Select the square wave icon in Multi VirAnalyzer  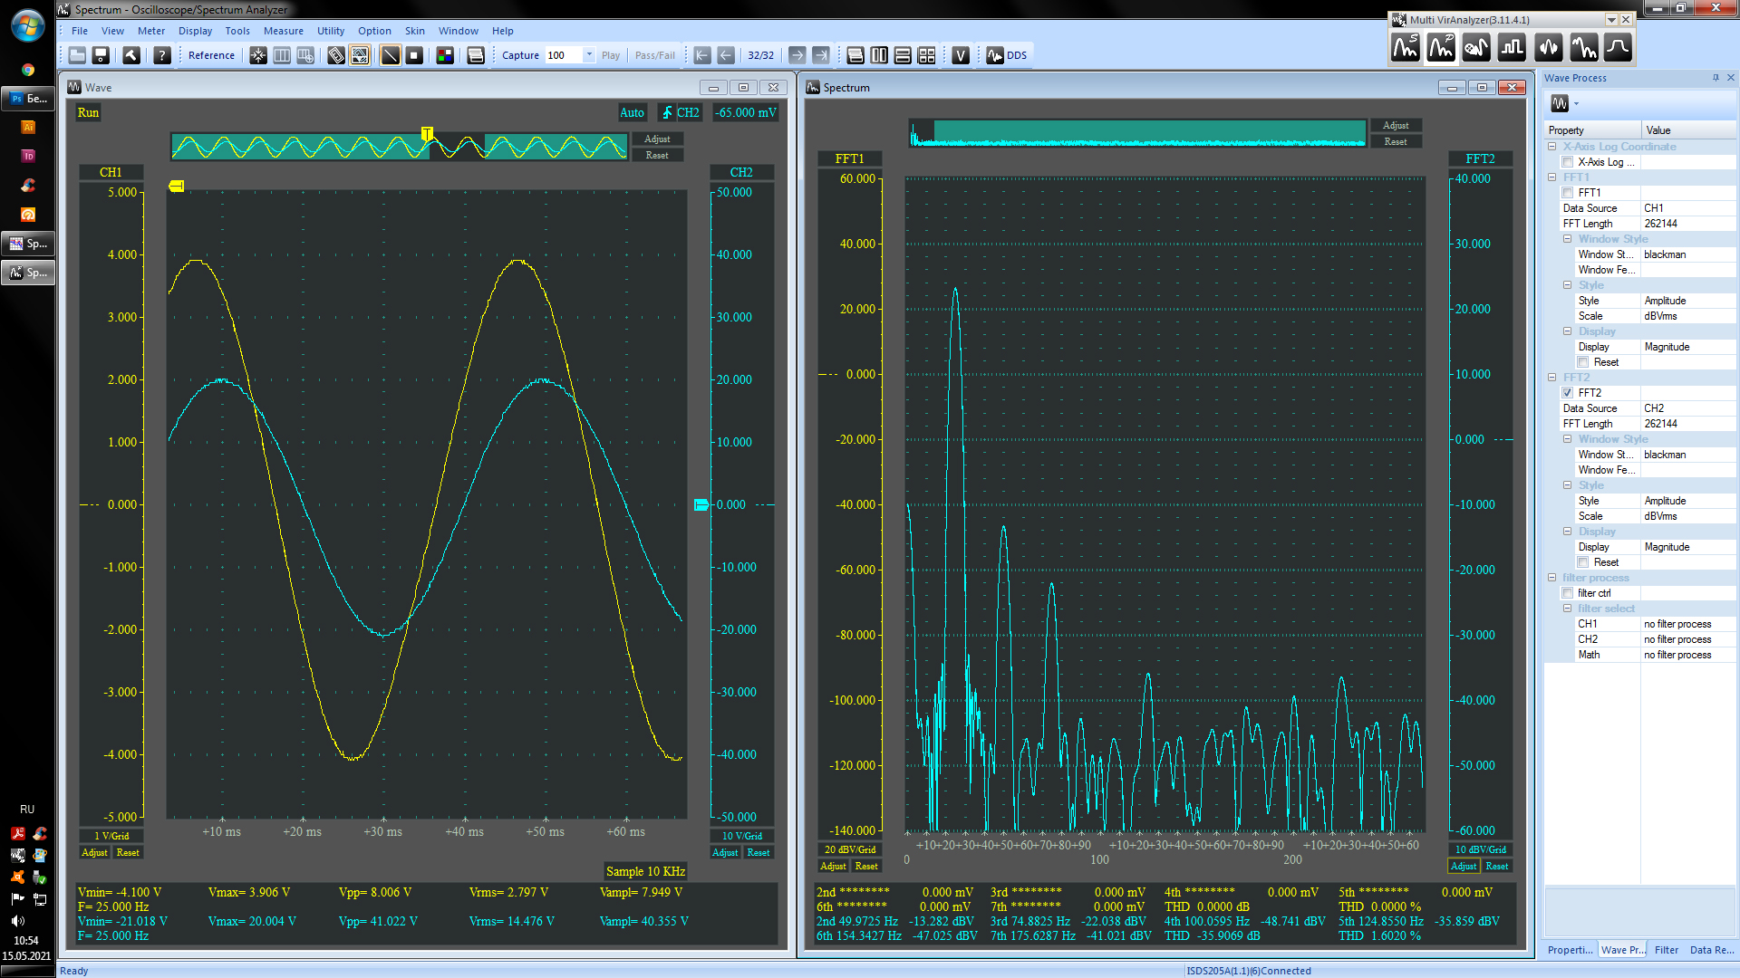[x=1512, y=47]
